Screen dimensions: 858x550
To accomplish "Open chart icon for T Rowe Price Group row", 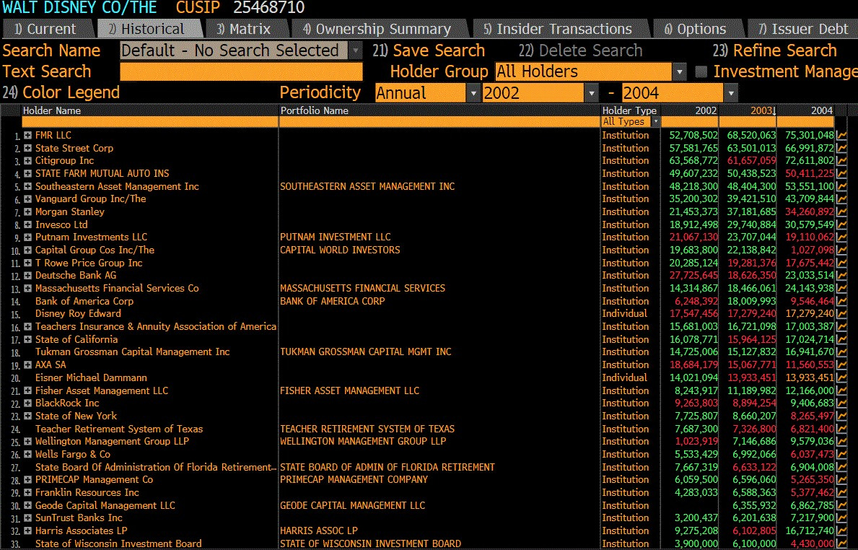I will click(x=841, y=263).
